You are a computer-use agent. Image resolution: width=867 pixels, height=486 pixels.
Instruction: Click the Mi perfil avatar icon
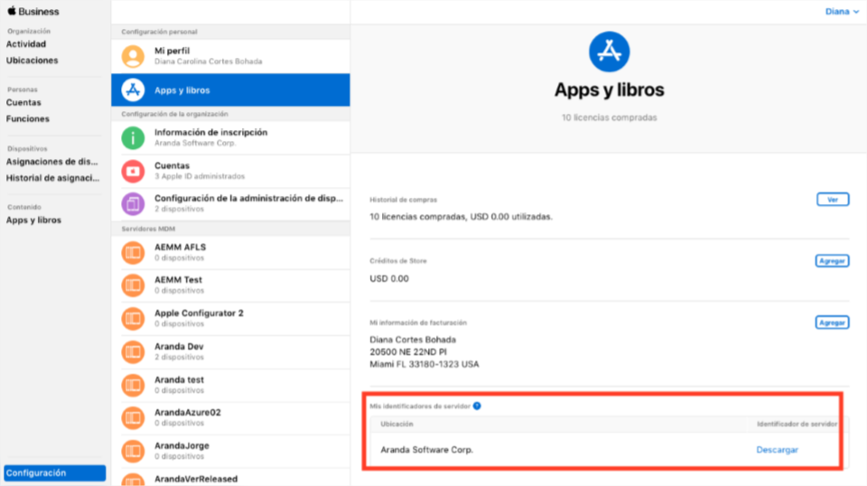[133, 56]
